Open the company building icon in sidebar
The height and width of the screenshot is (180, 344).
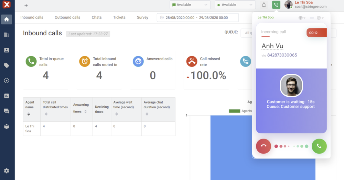point(7,35)
